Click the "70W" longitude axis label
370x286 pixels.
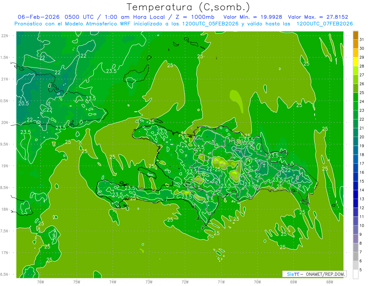[257, 282]
